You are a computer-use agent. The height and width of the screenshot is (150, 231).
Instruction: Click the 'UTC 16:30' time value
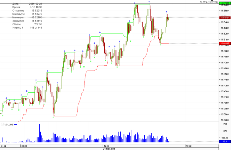tap(36, 7)
